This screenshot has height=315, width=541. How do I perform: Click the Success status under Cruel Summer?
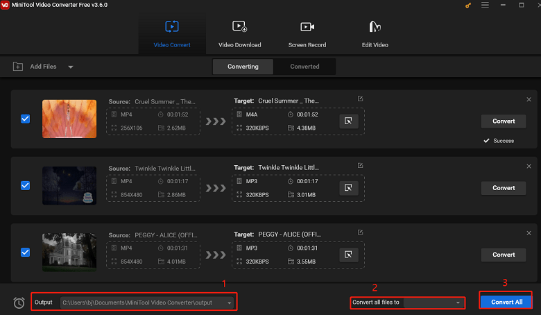coord(499,141)
